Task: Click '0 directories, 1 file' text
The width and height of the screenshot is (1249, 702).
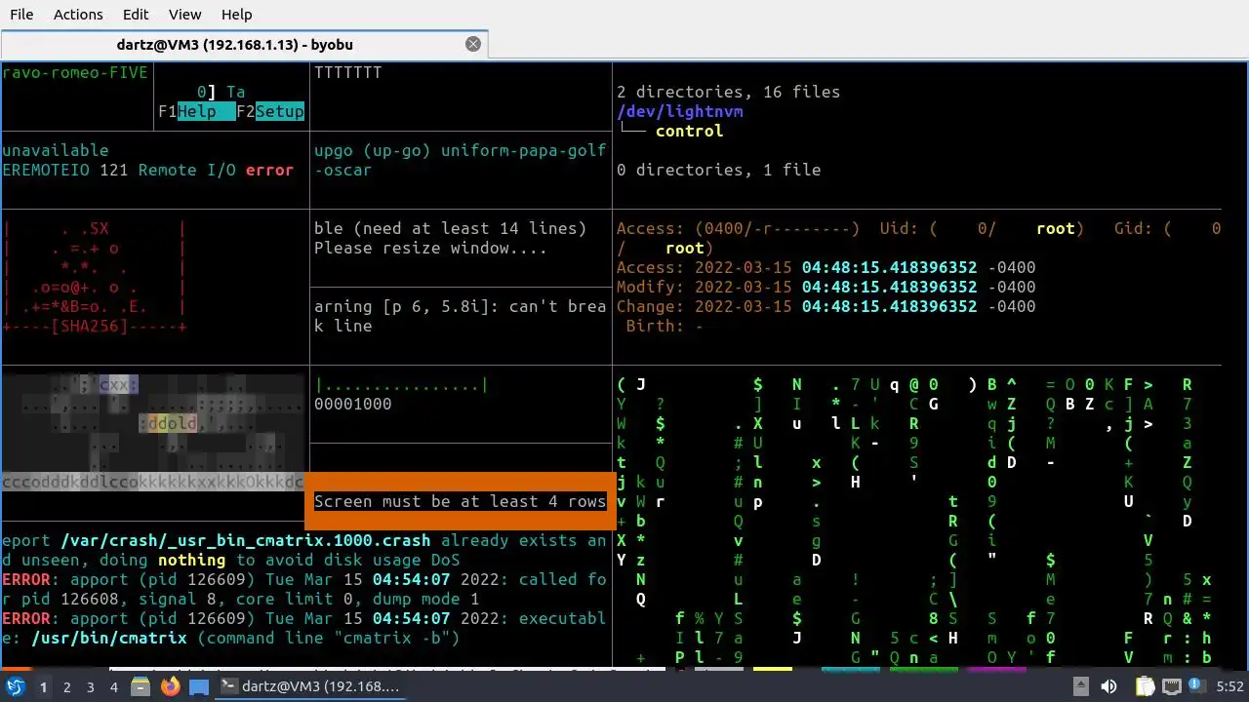Action: tap(718, 170)
